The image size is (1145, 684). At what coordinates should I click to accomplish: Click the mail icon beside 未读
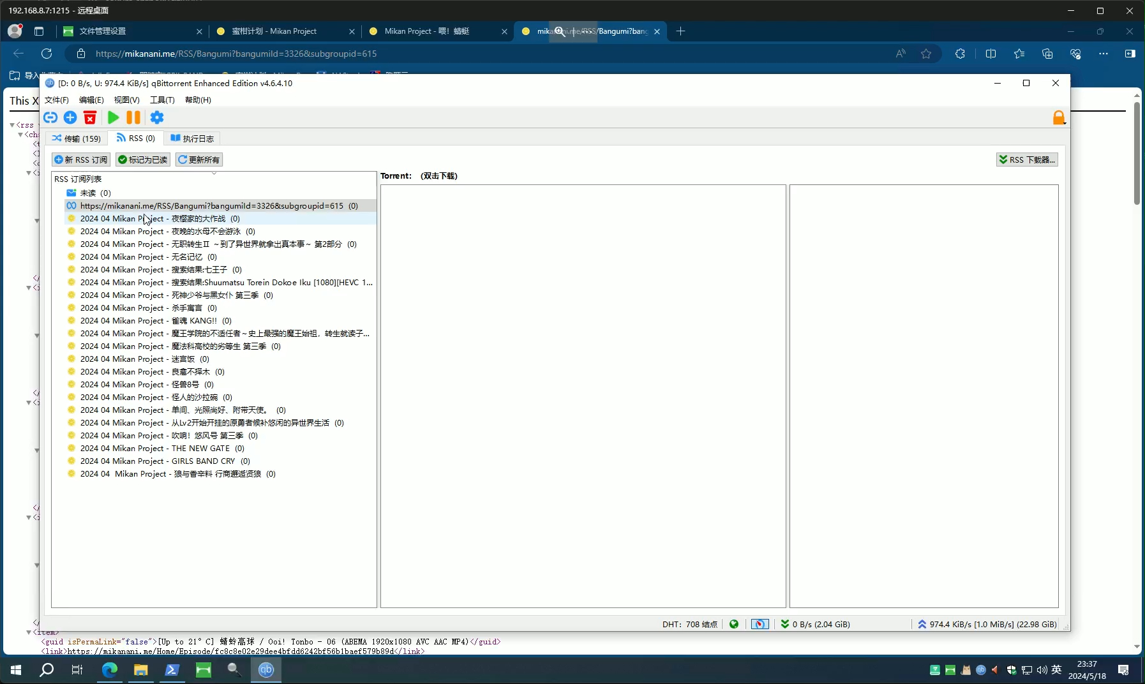point(71,193)
